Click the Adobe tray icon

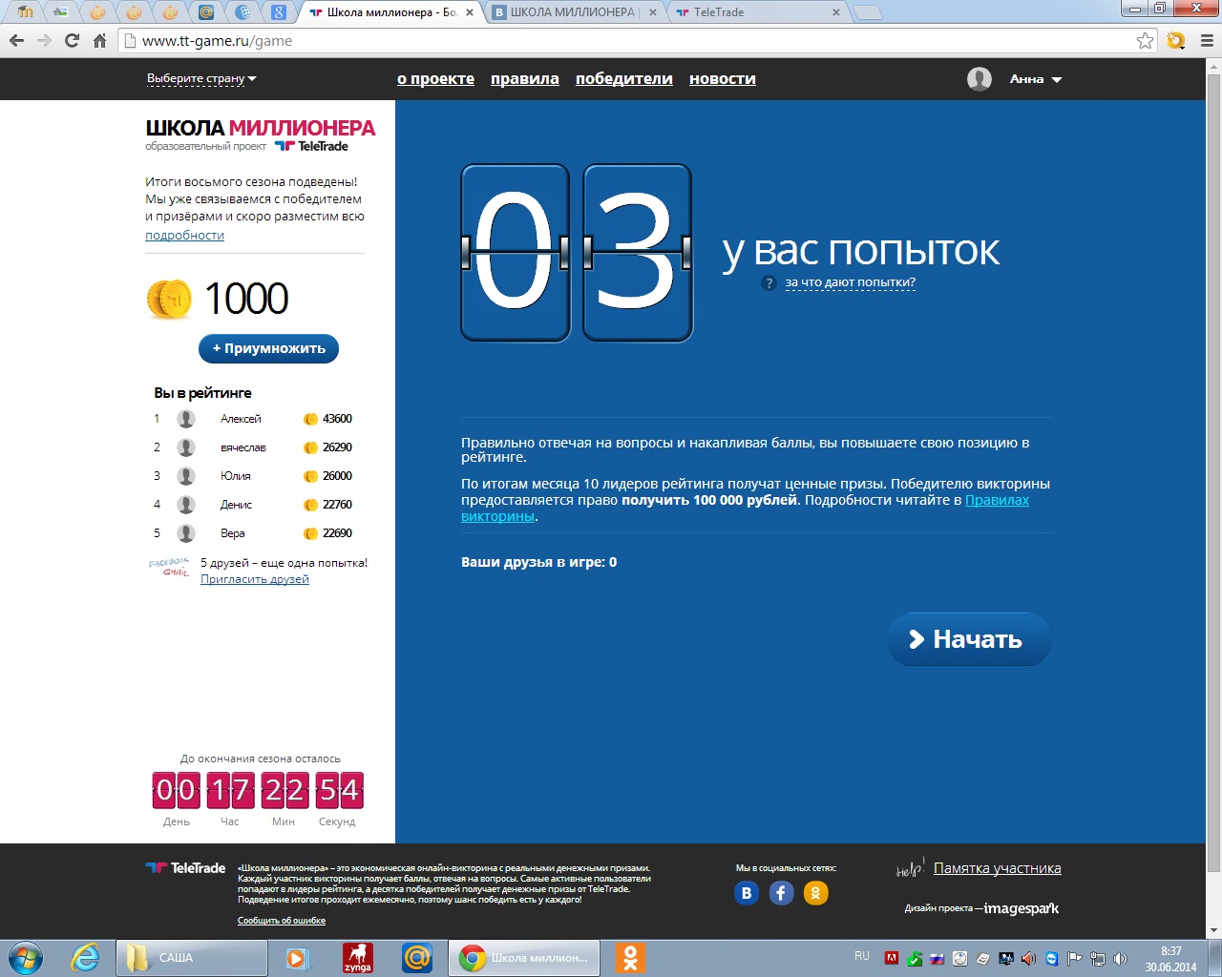892,958
